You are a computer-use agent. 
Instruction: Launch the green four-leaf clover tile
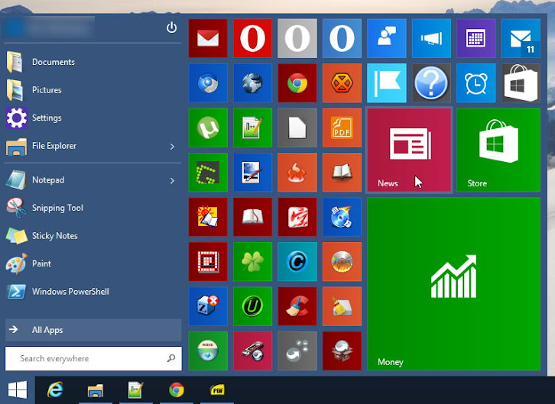[x=252, y=261]
